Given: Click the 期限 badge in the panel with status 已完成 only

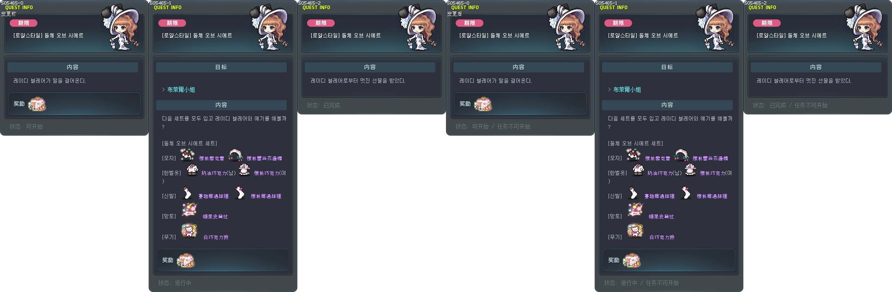Looking at the screenshot, I should pos(321,23).
